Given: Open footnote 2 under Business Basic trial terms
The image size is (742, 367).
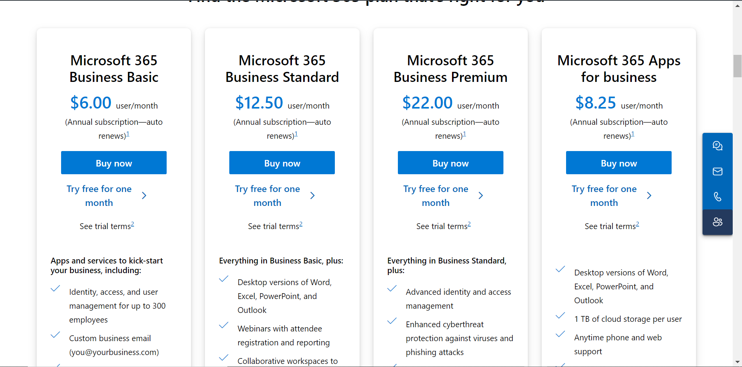Looking at the screenshot, I should (x=133, y=224).
